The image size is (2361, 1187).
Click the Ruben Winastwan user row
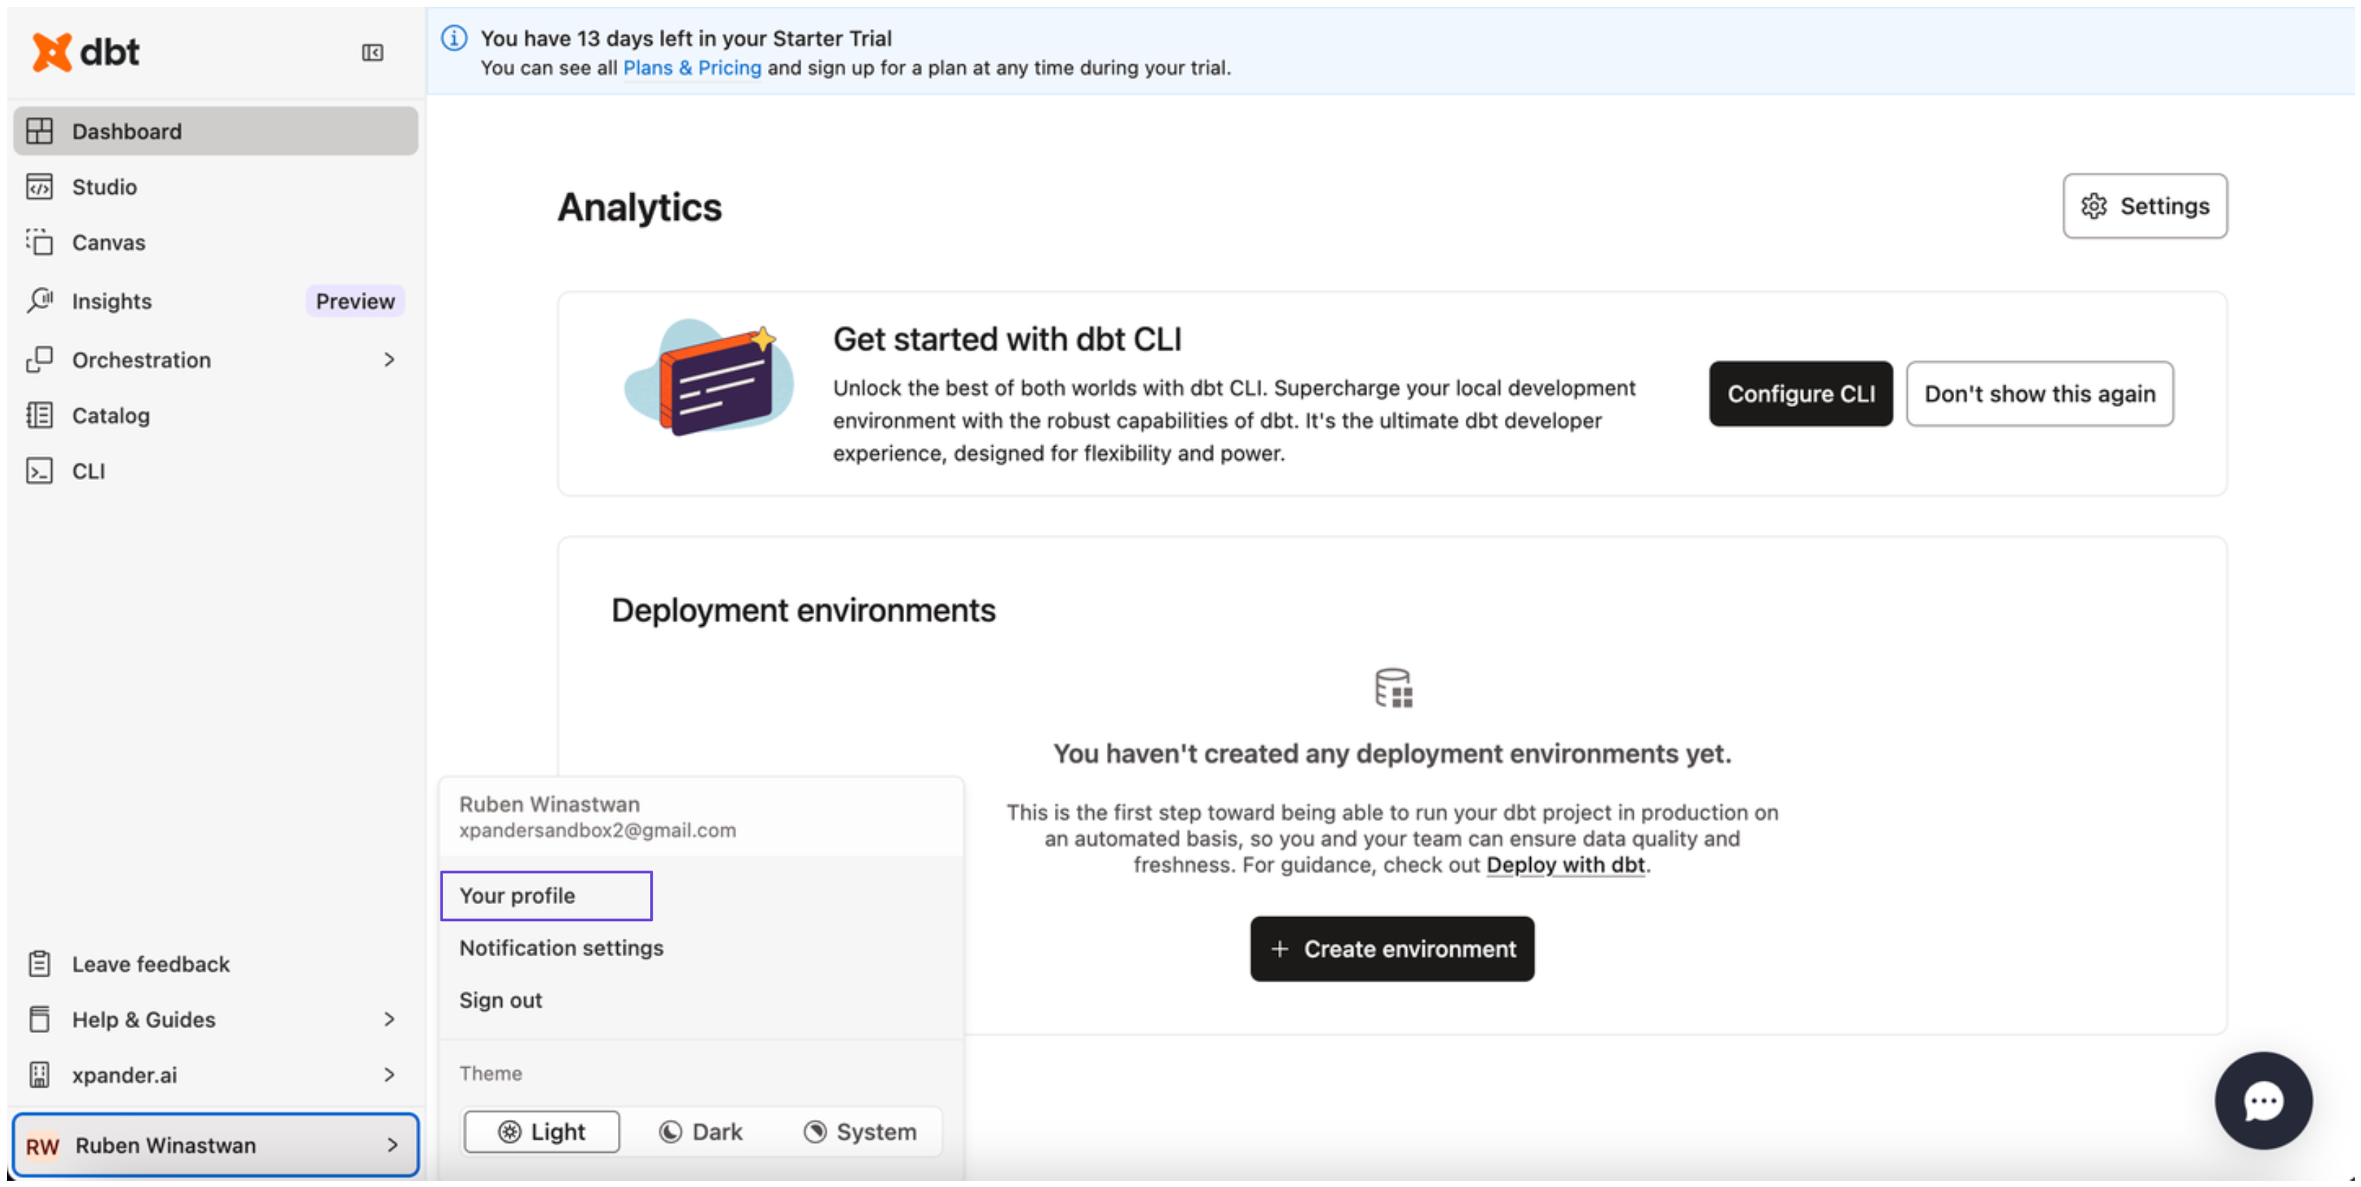click(215, 1145)
